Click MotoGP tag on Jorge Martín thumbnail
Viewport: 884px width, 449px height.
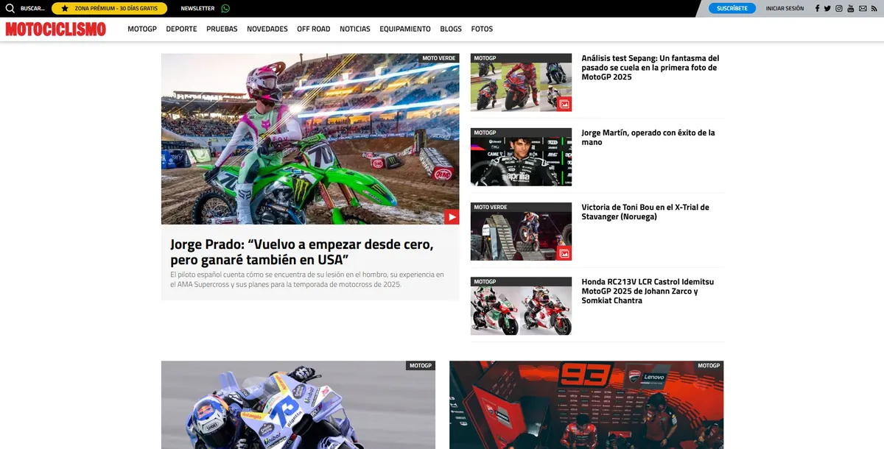(x=485, y=132)
